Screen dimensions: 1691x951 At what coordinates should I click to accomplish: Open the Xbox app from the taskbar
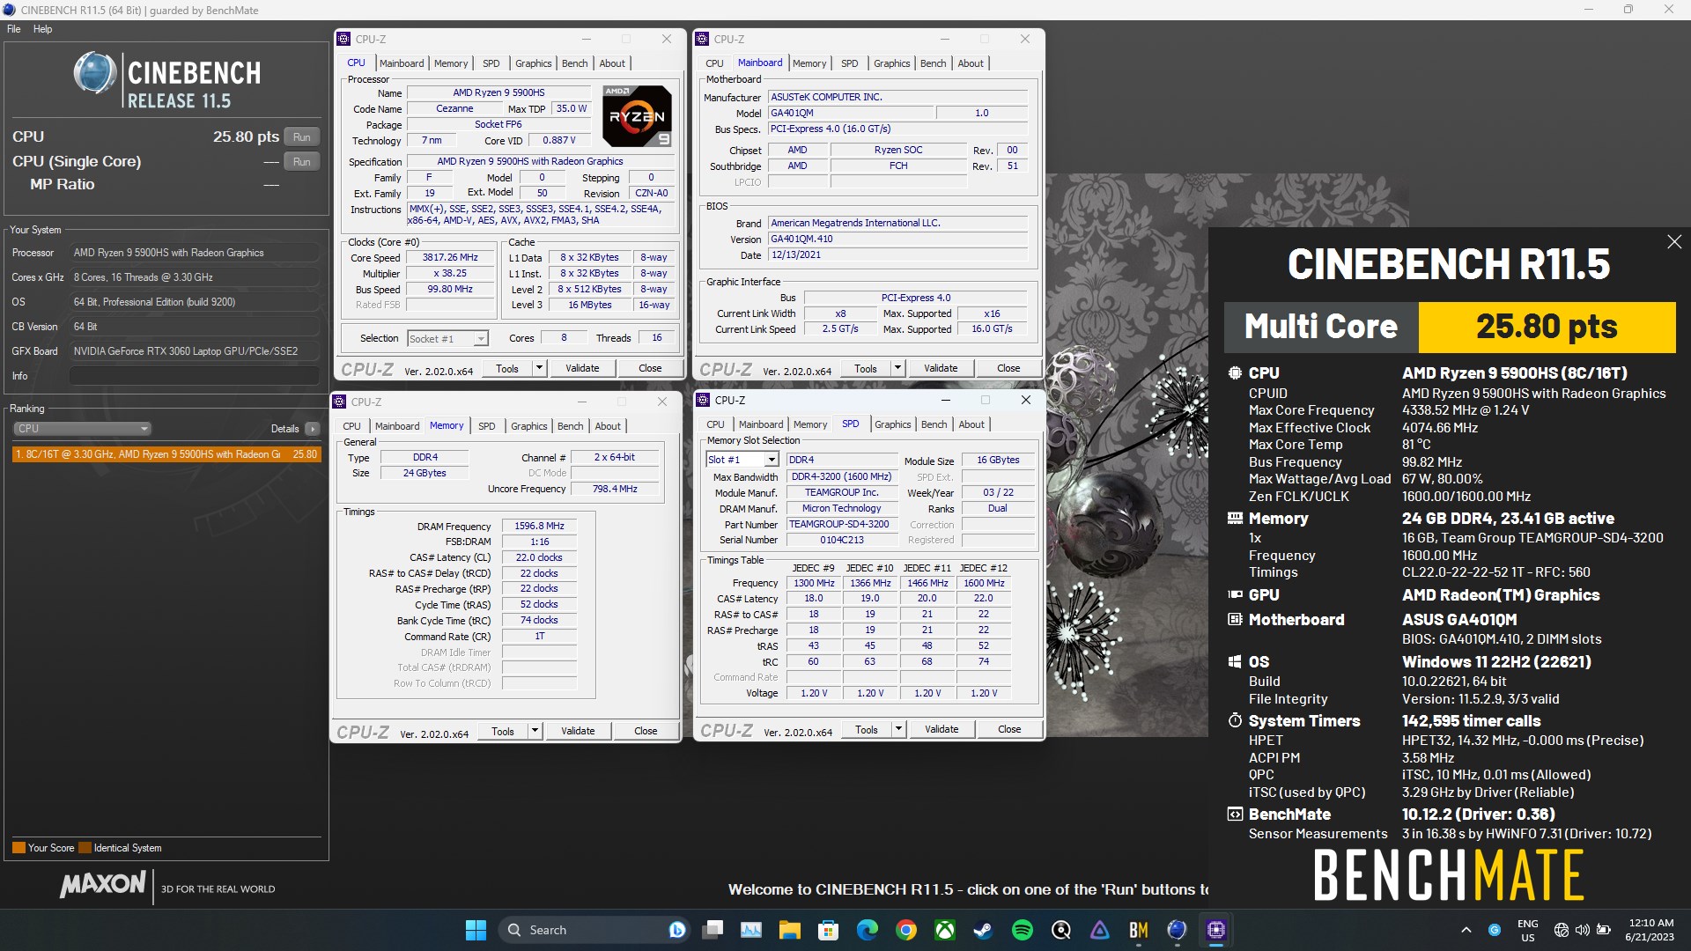tap(945, 930)
